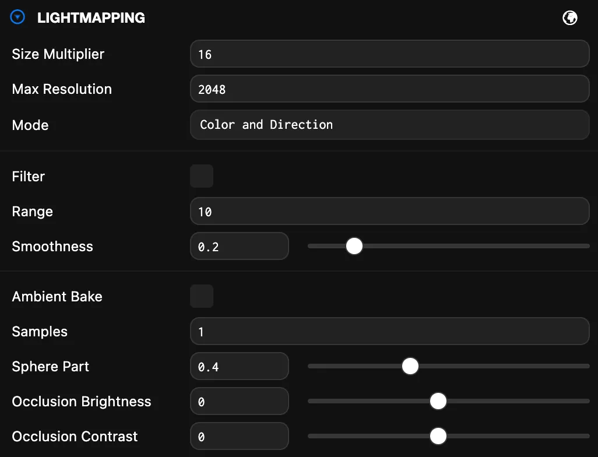The height and width of the screenshot is (457, 598).
Task: Click the Range value field
Action: point(389,212)
